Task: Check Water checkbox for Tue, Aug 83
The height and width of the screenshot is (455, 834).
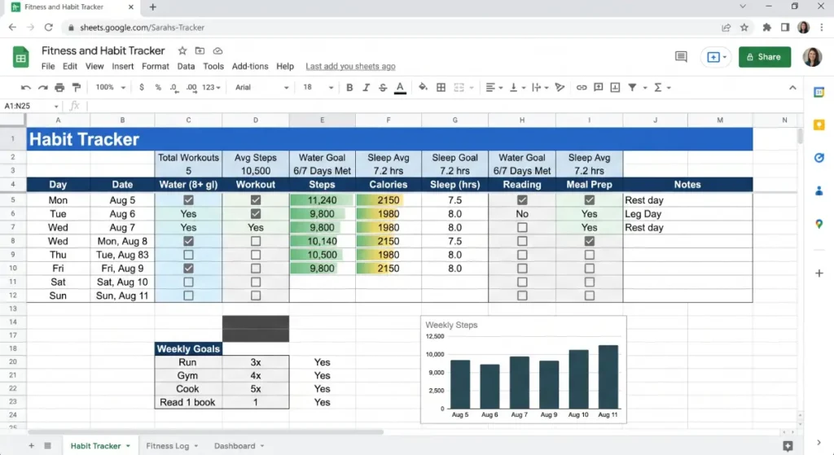Action: point(188,255)
